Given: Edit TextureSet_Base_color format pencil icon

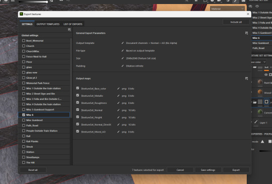Looking at the screenshot, I should pyautogui.click(x=118, y=89).
